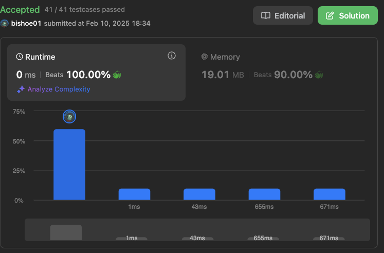Image resolution: width=384 pixels, height=253 pixels.
Task: Click the 0% axis label
Action: click(x=19, y=201)
